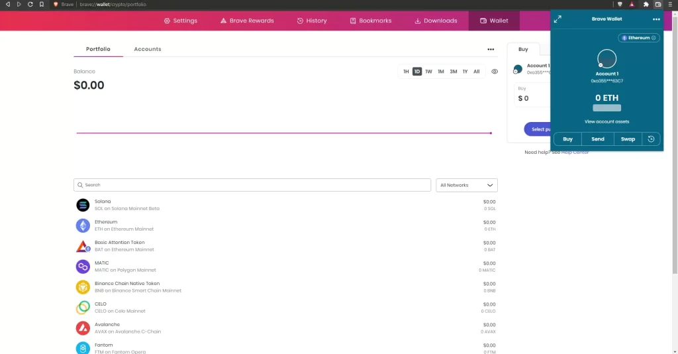Click Buy button in wallet panel
The height and width of the screenshot is (354, 678).
click(567, 139)
